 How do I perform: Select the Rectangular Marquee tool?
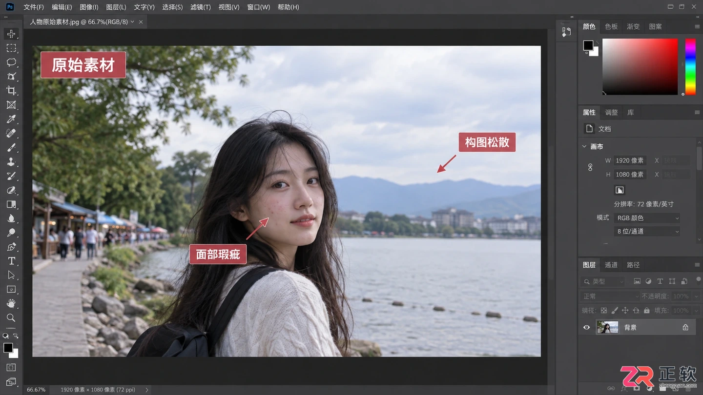tap(11, 48)
